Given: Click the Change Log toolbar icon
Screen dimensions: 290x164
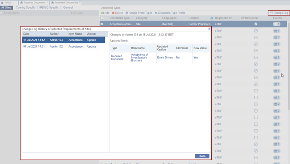Looking at the screenshot, I should (x=272, y=13).
